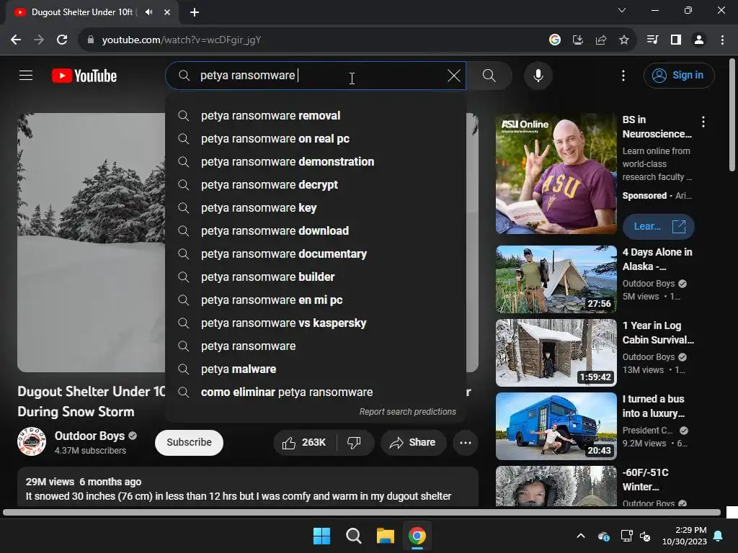Go to the YouTube home logo
The width and height of the screenshot is (738, 553).
[x=84, y=76]
